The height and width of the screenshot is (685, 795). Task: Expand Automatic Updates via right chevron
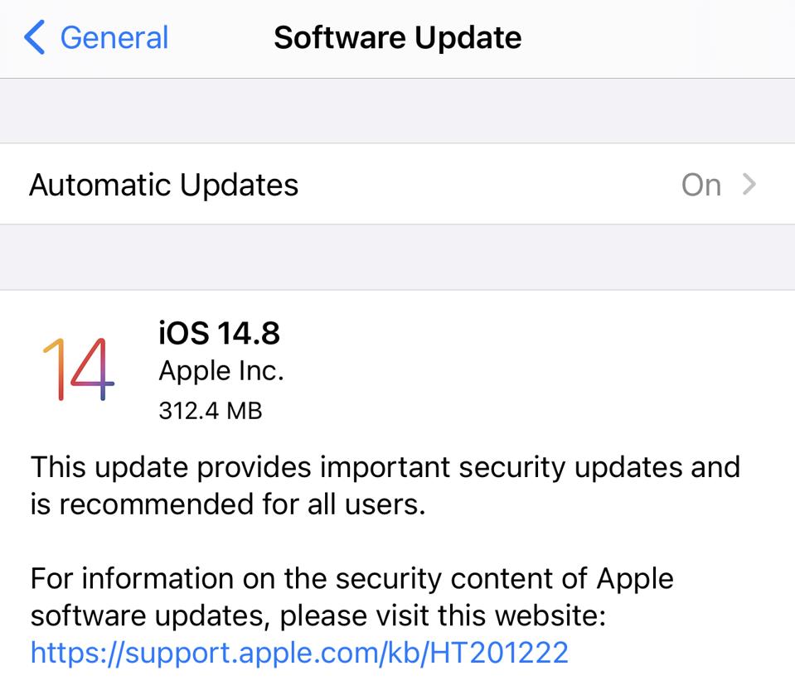point(749,185)
